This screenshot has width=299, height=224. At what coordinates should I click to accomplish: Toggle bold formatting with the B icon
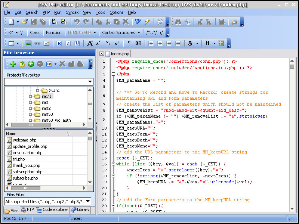pos(59,43)
